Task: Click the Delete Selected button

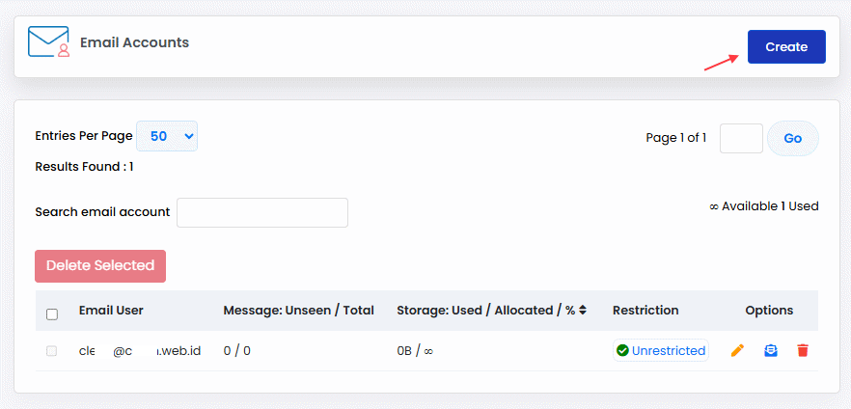Action: 100,266
